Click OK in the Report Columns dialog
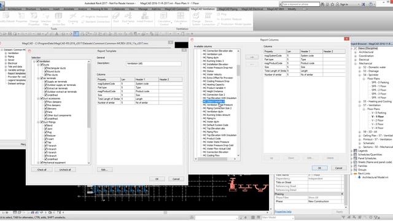The image size is (393, 221). (319, 168)
